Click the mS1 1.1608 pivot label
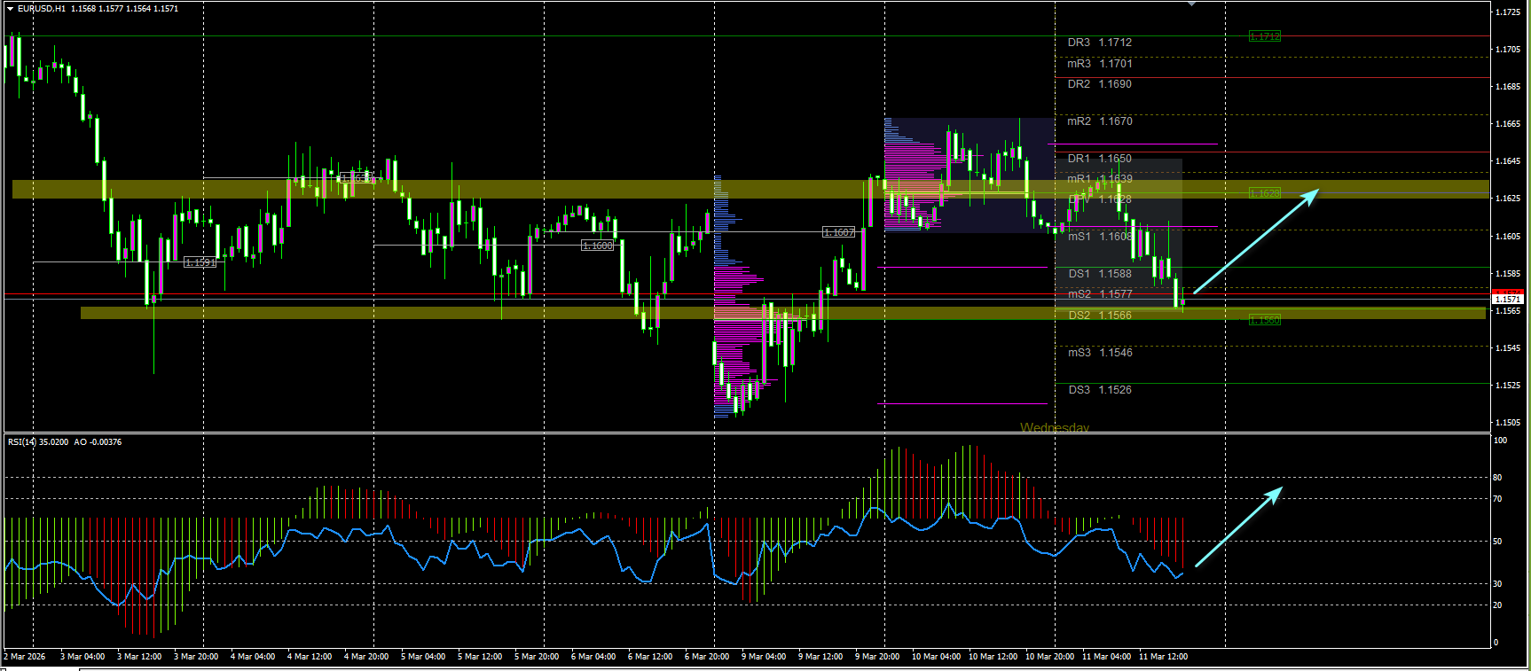Viewport: 1531px width, 671px height. pos(1100,237)
